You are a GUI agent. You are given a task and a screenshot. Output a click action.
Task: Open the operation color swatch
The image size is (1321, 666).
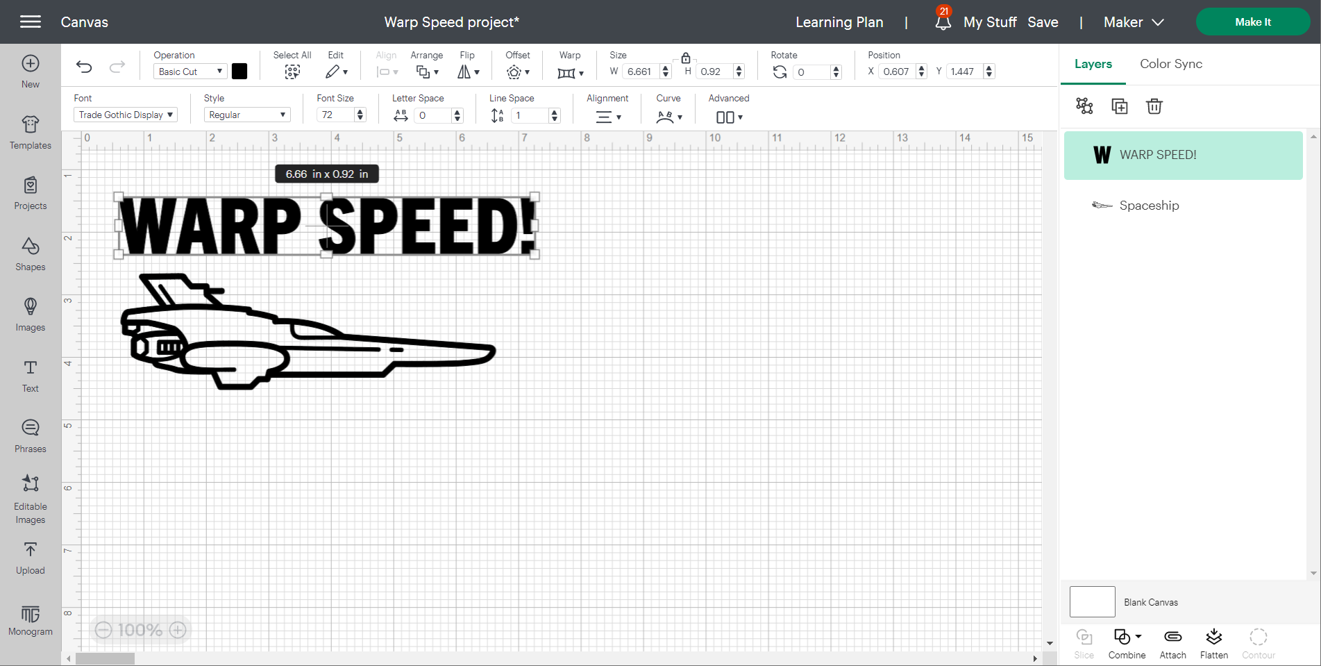tap(239, 71)
